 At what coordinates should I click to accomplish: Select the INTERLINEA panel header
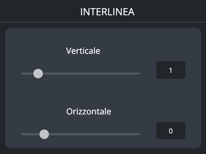coord(107,12)
